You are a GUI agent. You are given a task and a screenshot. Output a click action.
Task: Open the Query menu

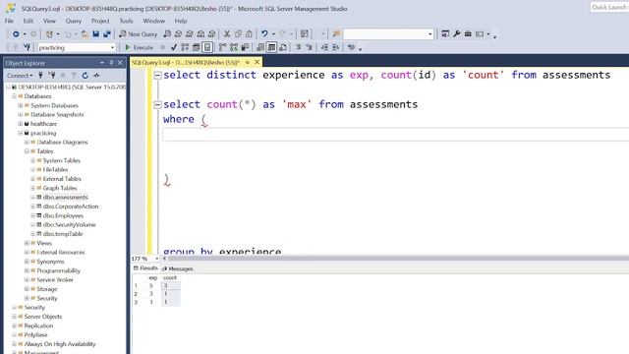point(74,21)
